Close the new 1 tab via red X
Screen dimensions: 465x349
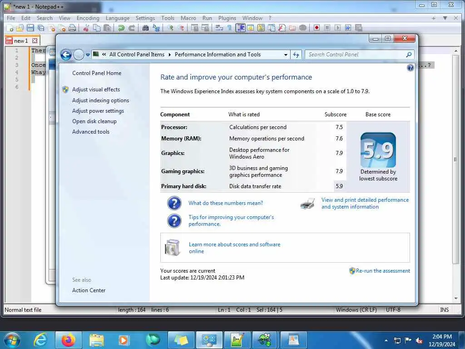(35, 40)
